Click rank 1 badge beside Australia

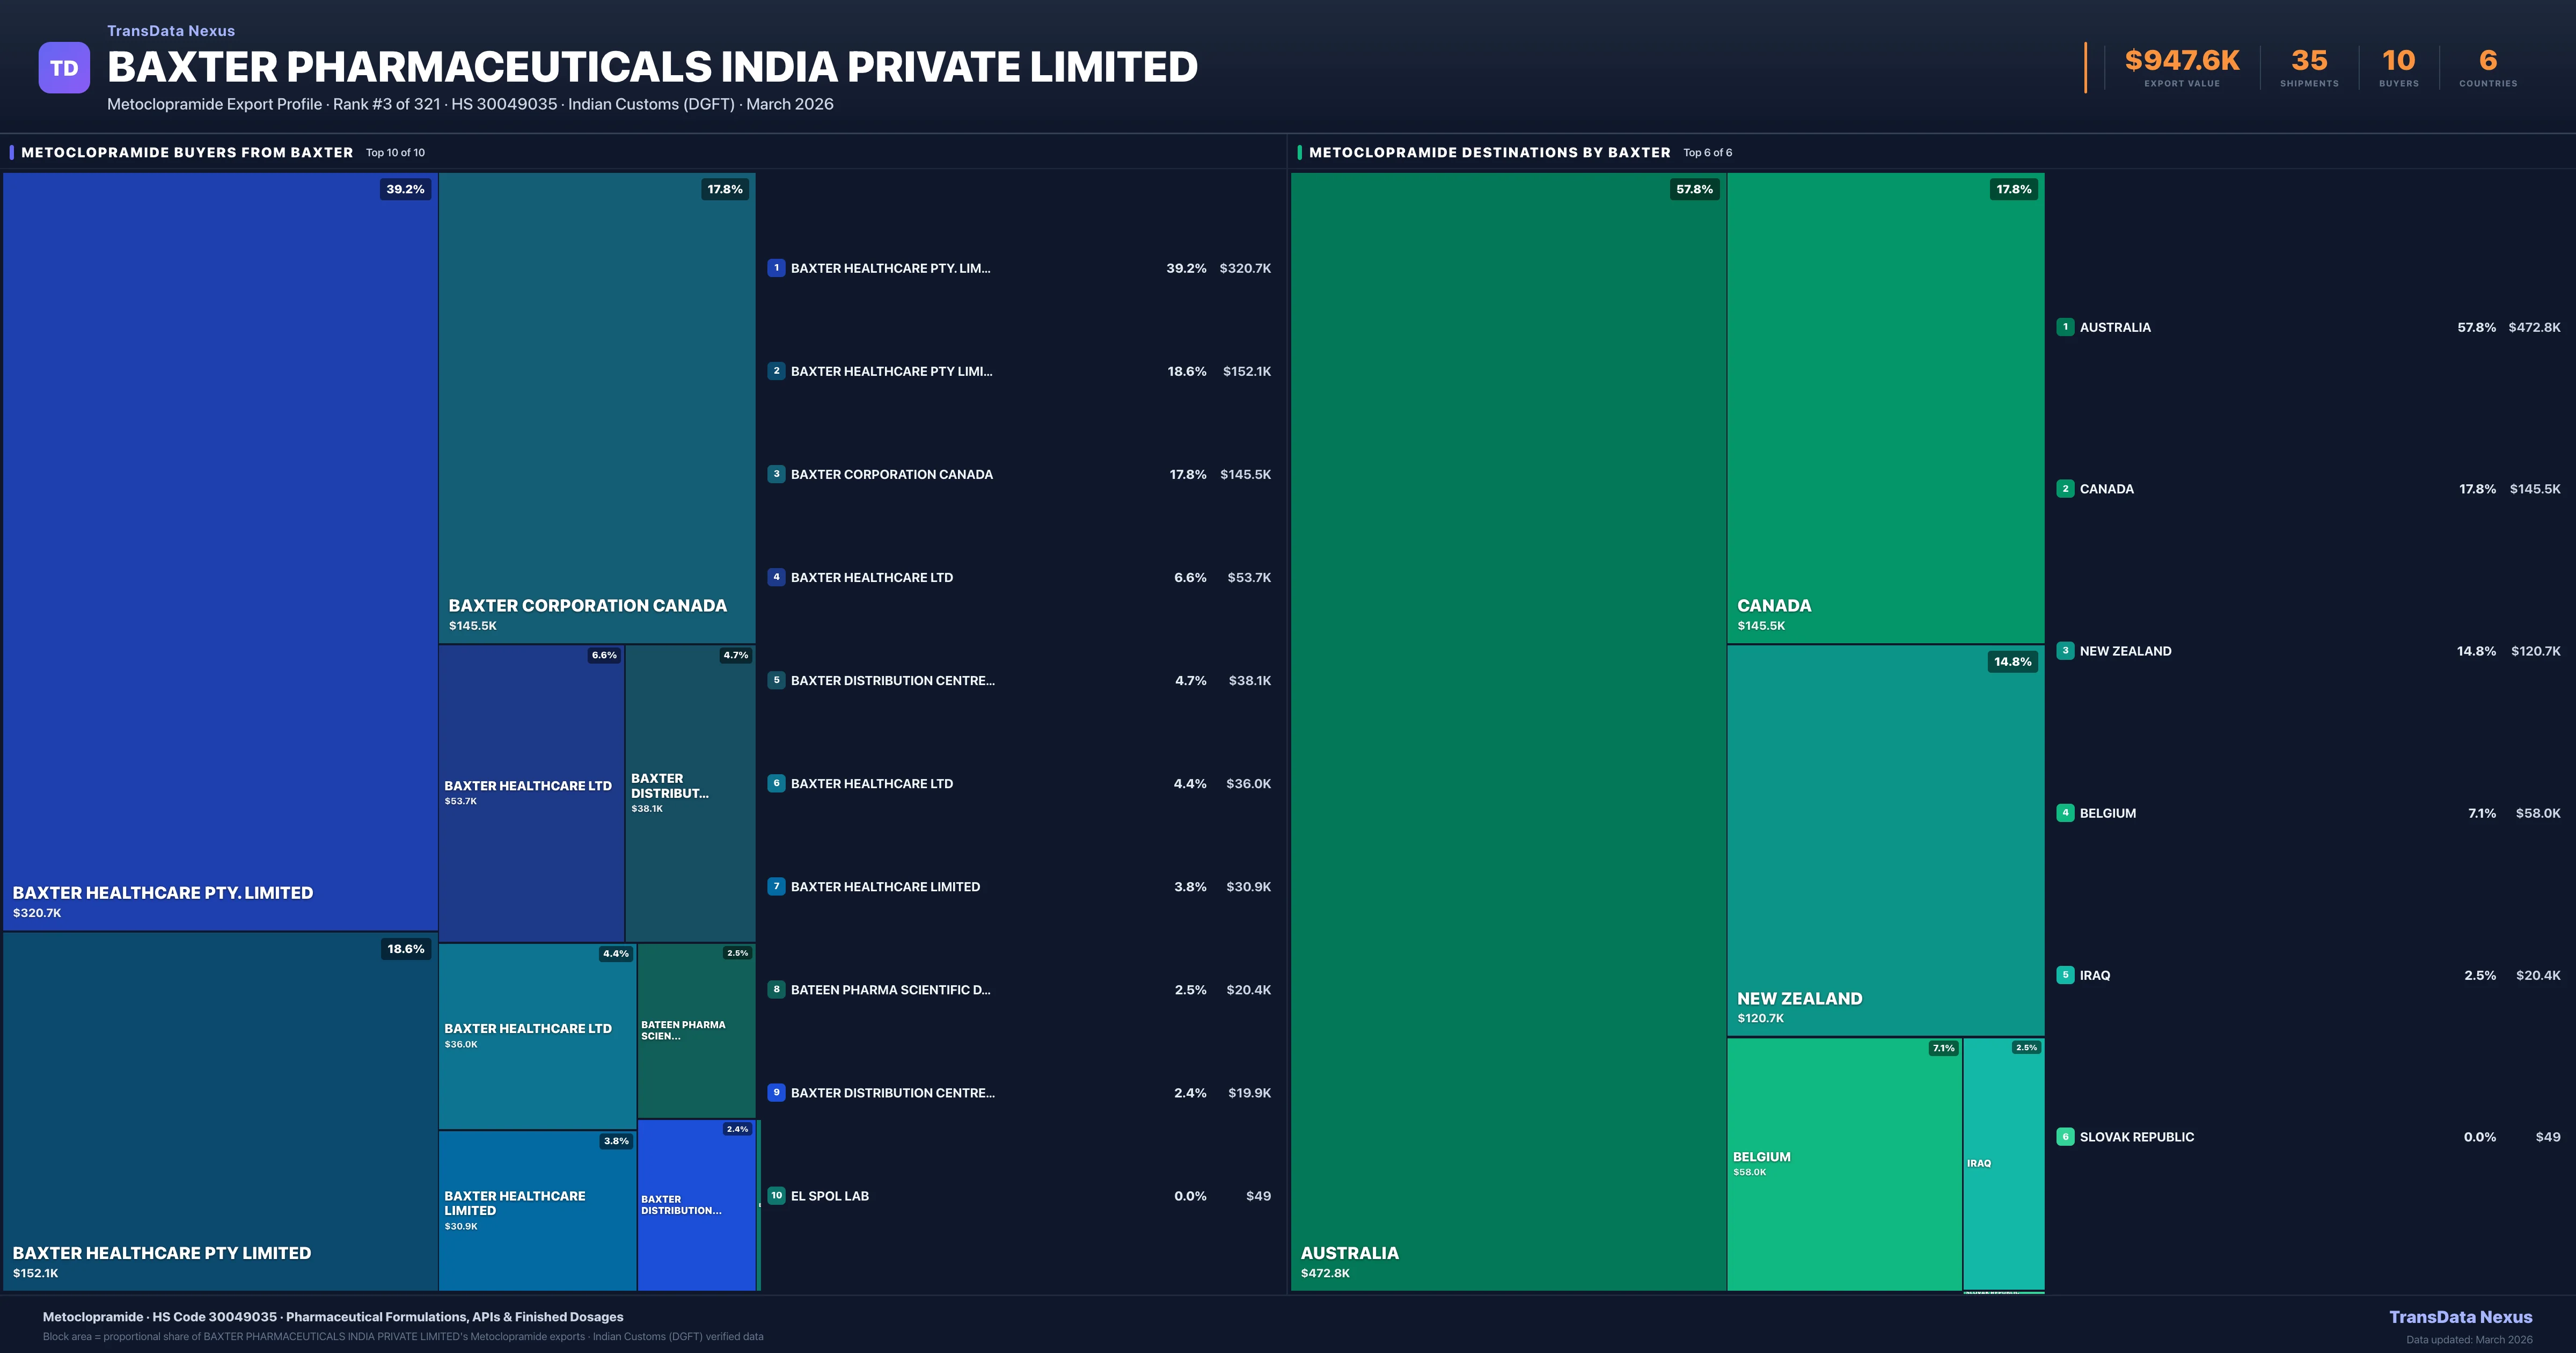tap(2065, 327)
